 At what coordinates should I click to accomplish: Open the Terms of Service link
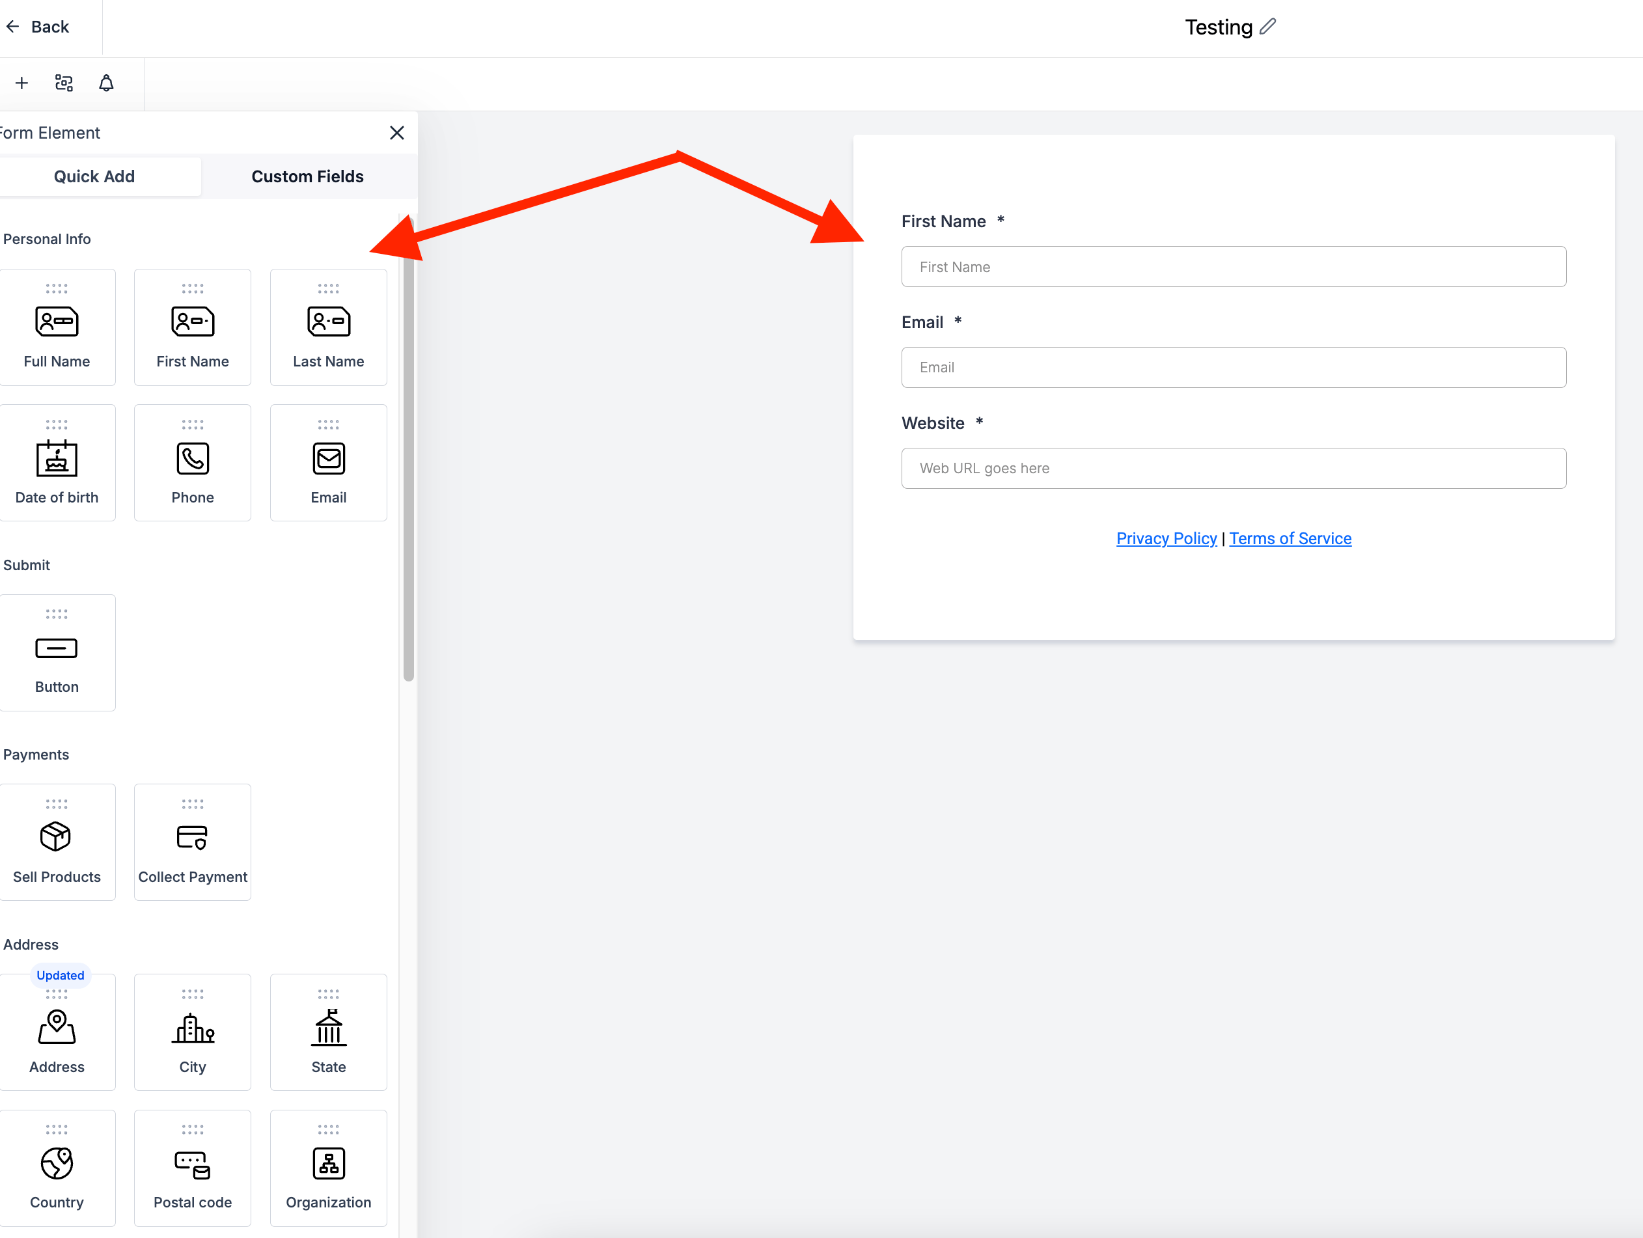click(x=1290, y=538)
